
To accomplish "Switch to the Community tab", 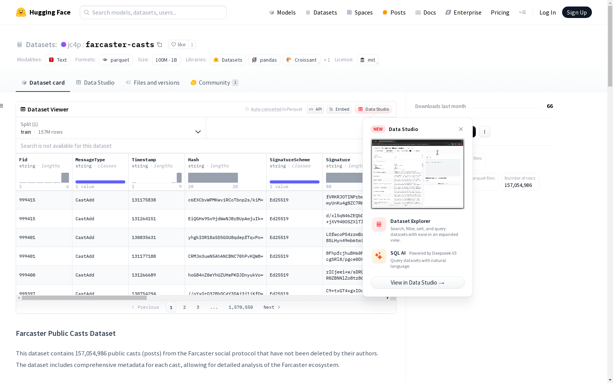I will point(215,83).
